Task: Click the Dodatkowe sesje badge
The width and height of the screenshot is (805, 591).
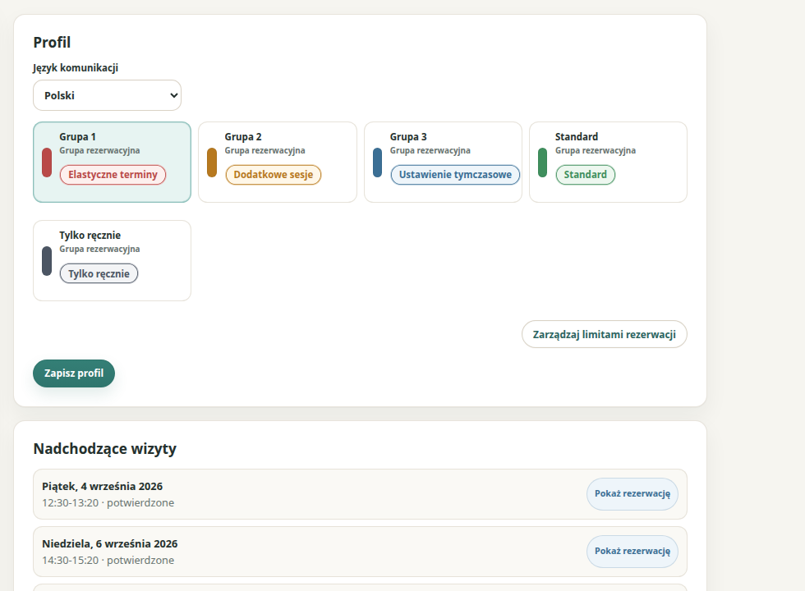Action: (x=273, y=175)
